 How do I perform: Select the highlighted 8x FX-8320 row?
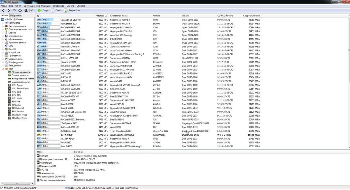point(149,135)
